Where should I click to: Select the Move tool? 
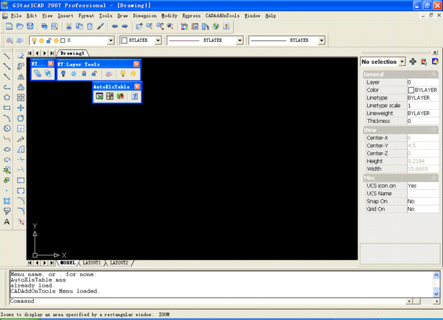21,108
